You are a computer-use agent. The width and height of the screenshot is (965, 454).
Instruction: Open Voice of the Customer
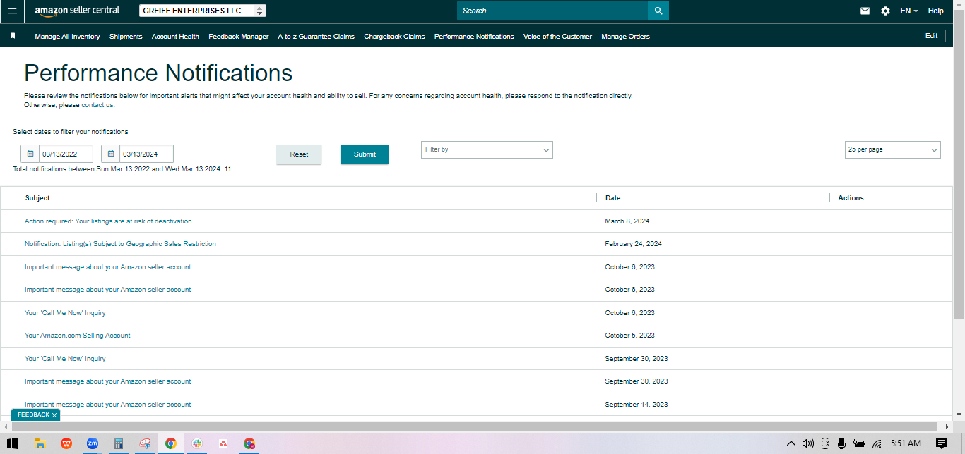click(557, 36)
